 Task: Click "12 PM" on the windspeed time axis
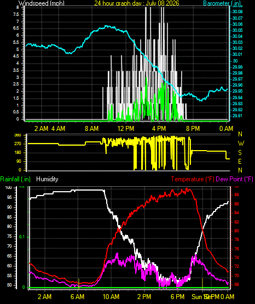coord(126,129)
